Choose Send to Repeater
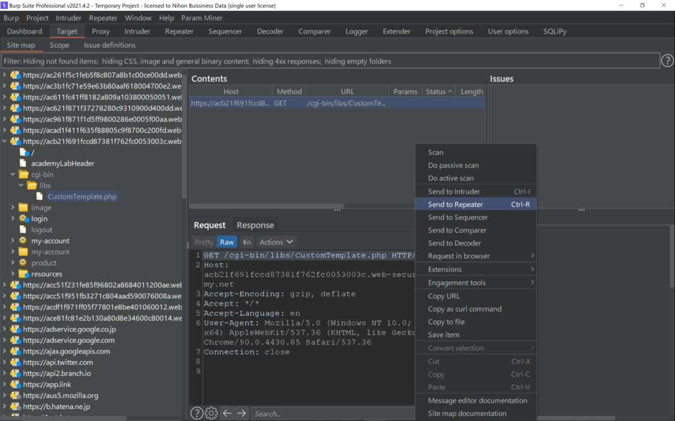 coord(476,204)
